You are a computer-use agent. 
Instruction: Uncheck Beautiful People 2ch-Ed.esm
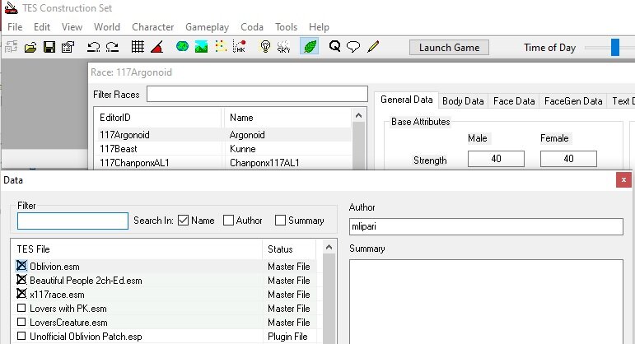coord(21,280)
